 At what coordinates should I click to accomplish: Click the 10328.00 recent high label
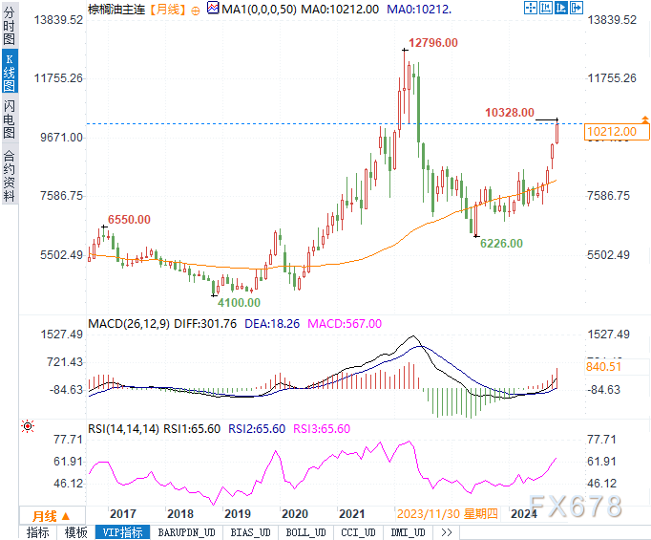510,113
